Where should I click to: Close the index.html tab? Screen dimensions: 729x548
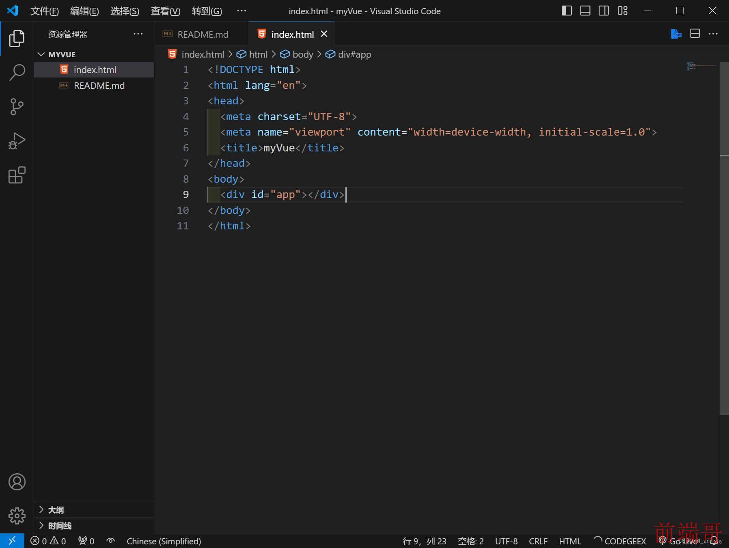click(324, 34)
